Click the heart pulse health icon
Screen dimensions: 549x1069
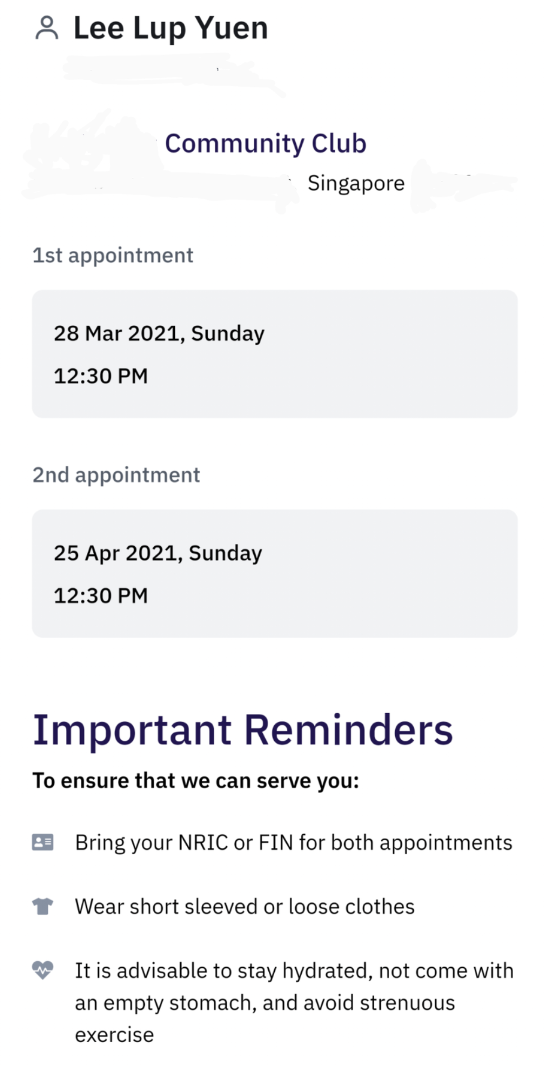[x=43, y=970]
